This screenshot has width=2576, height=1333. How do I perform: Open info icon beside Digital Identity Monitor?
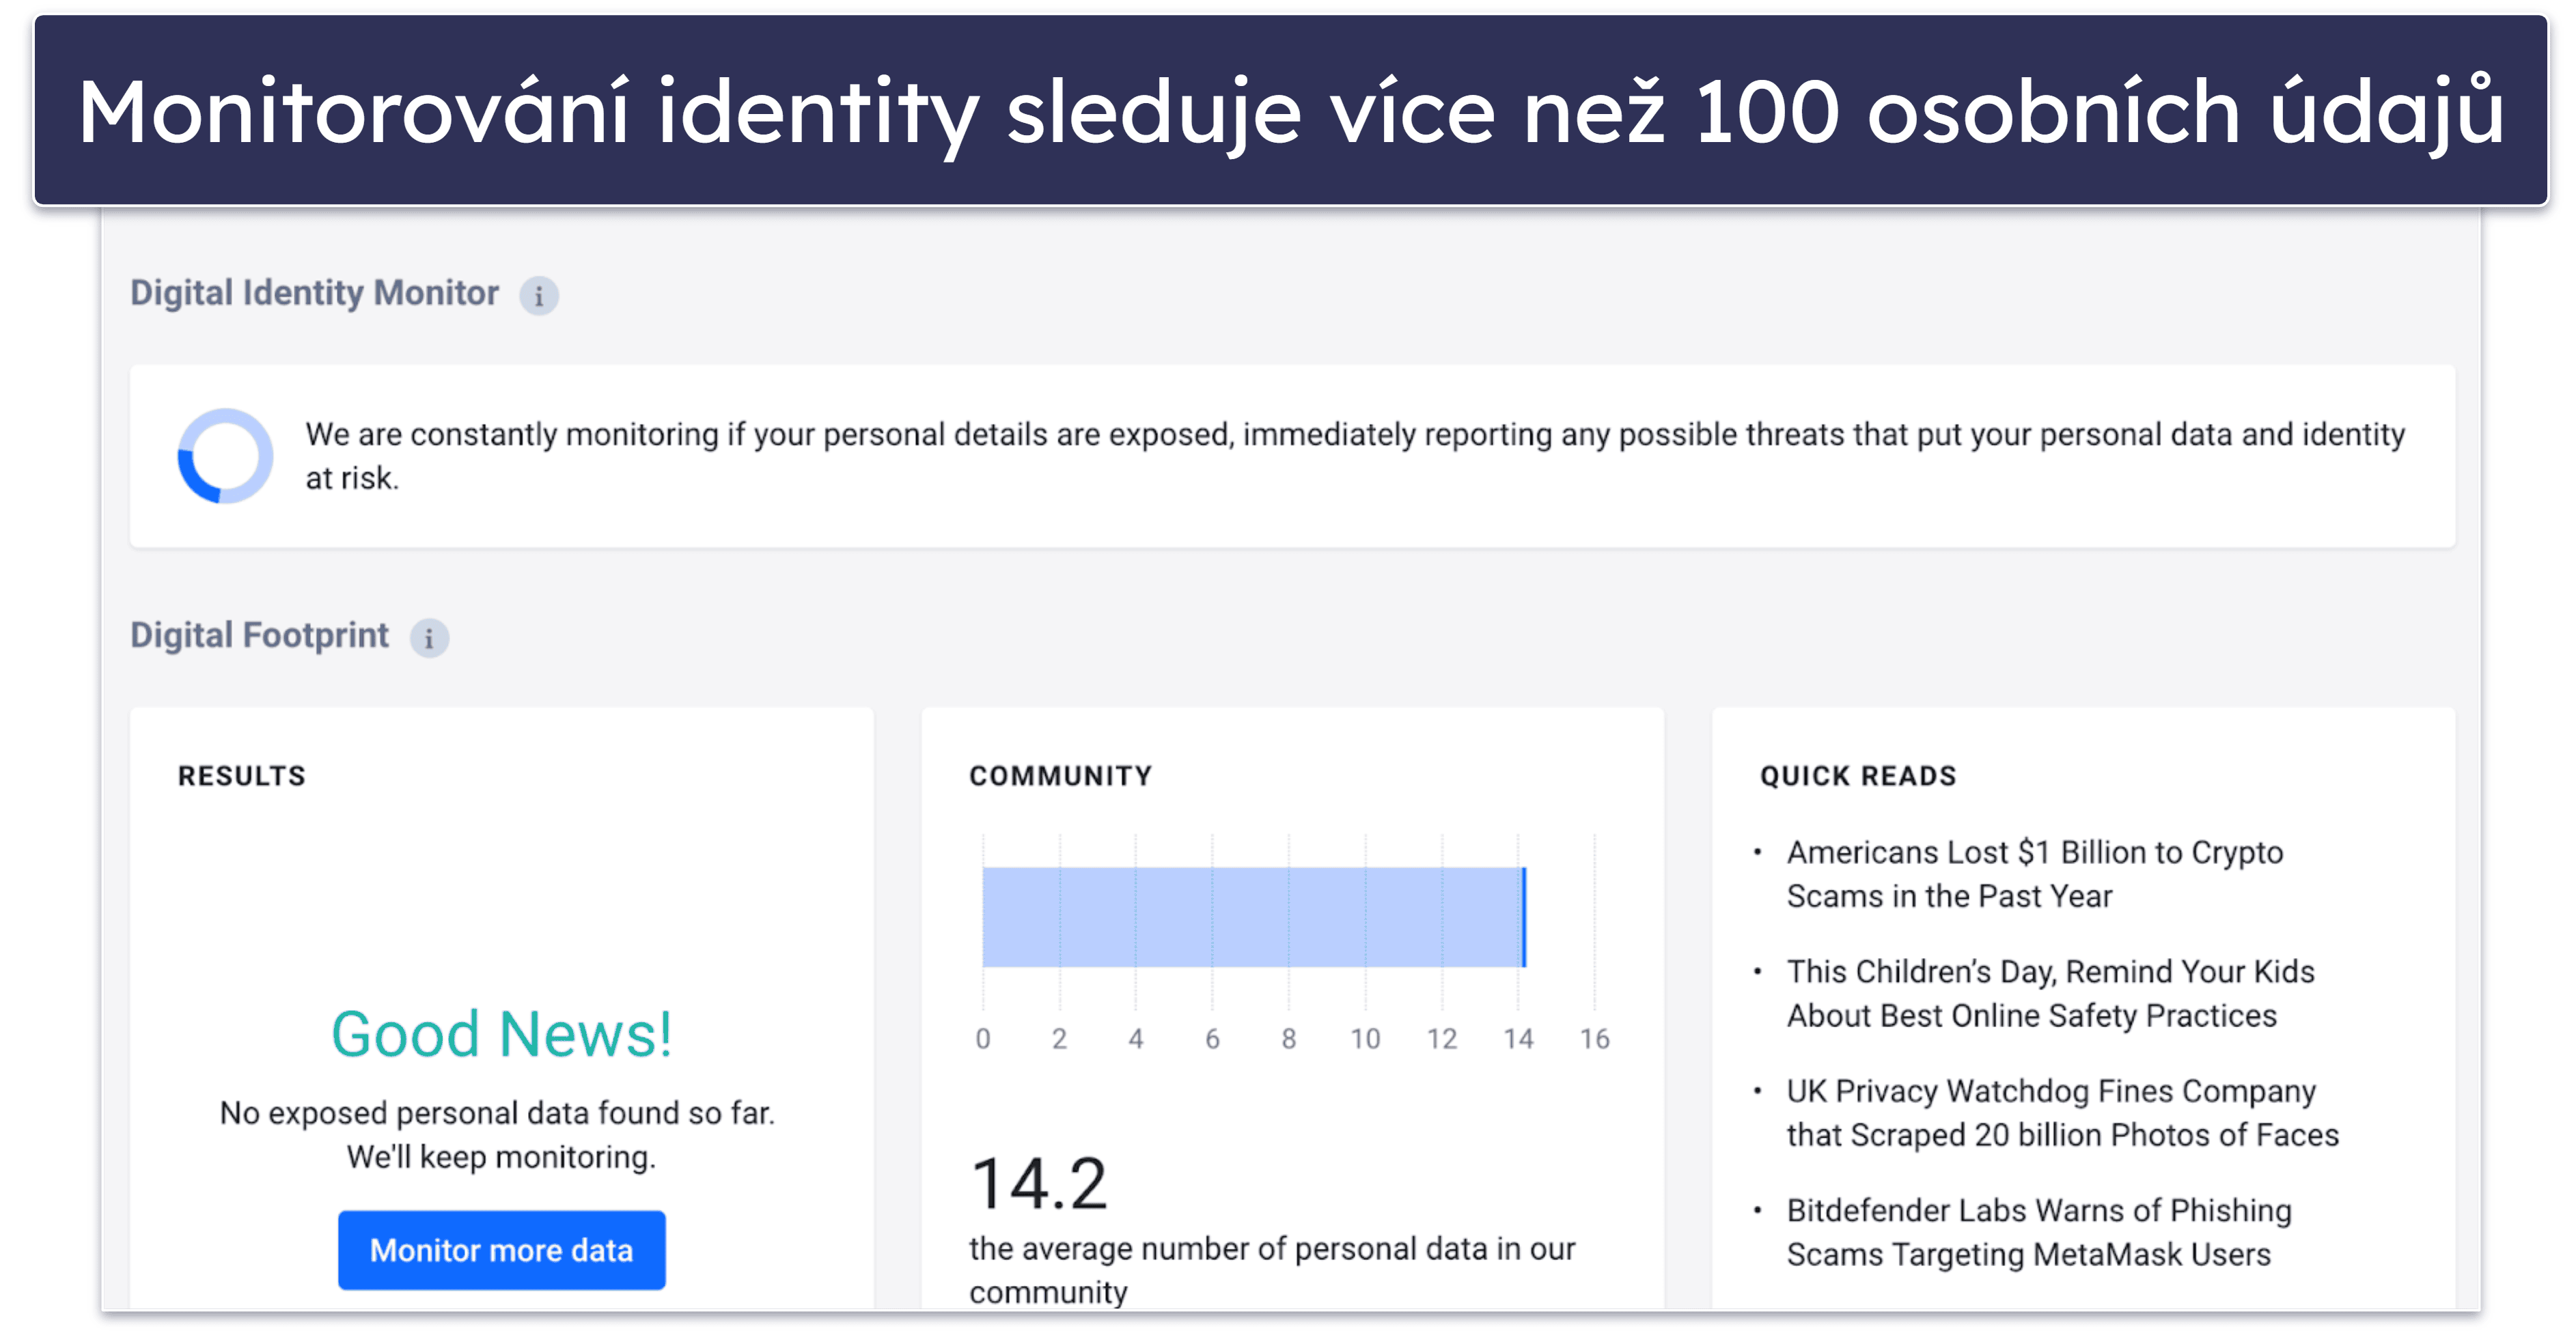pyautogui.click(x=538, y=296)
